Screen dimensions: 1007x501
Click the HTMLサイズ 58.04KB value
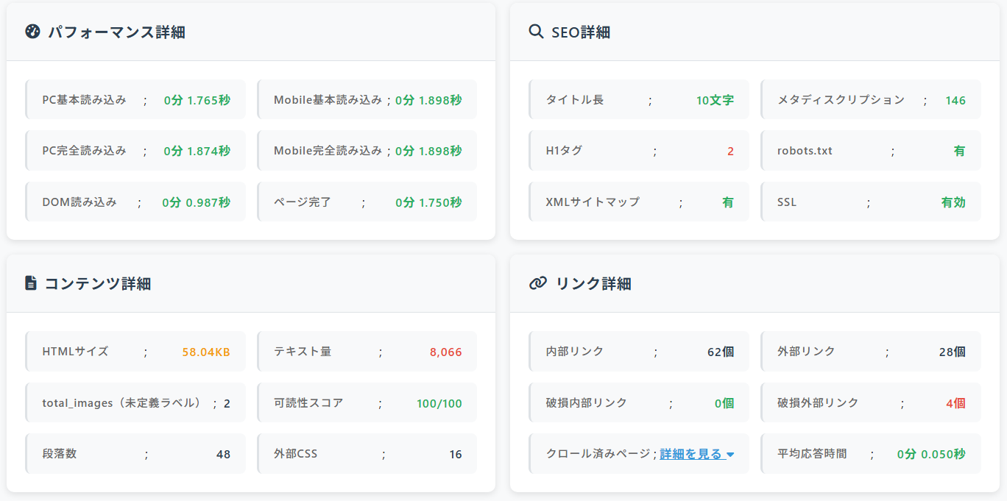click(x=206, y=352)
